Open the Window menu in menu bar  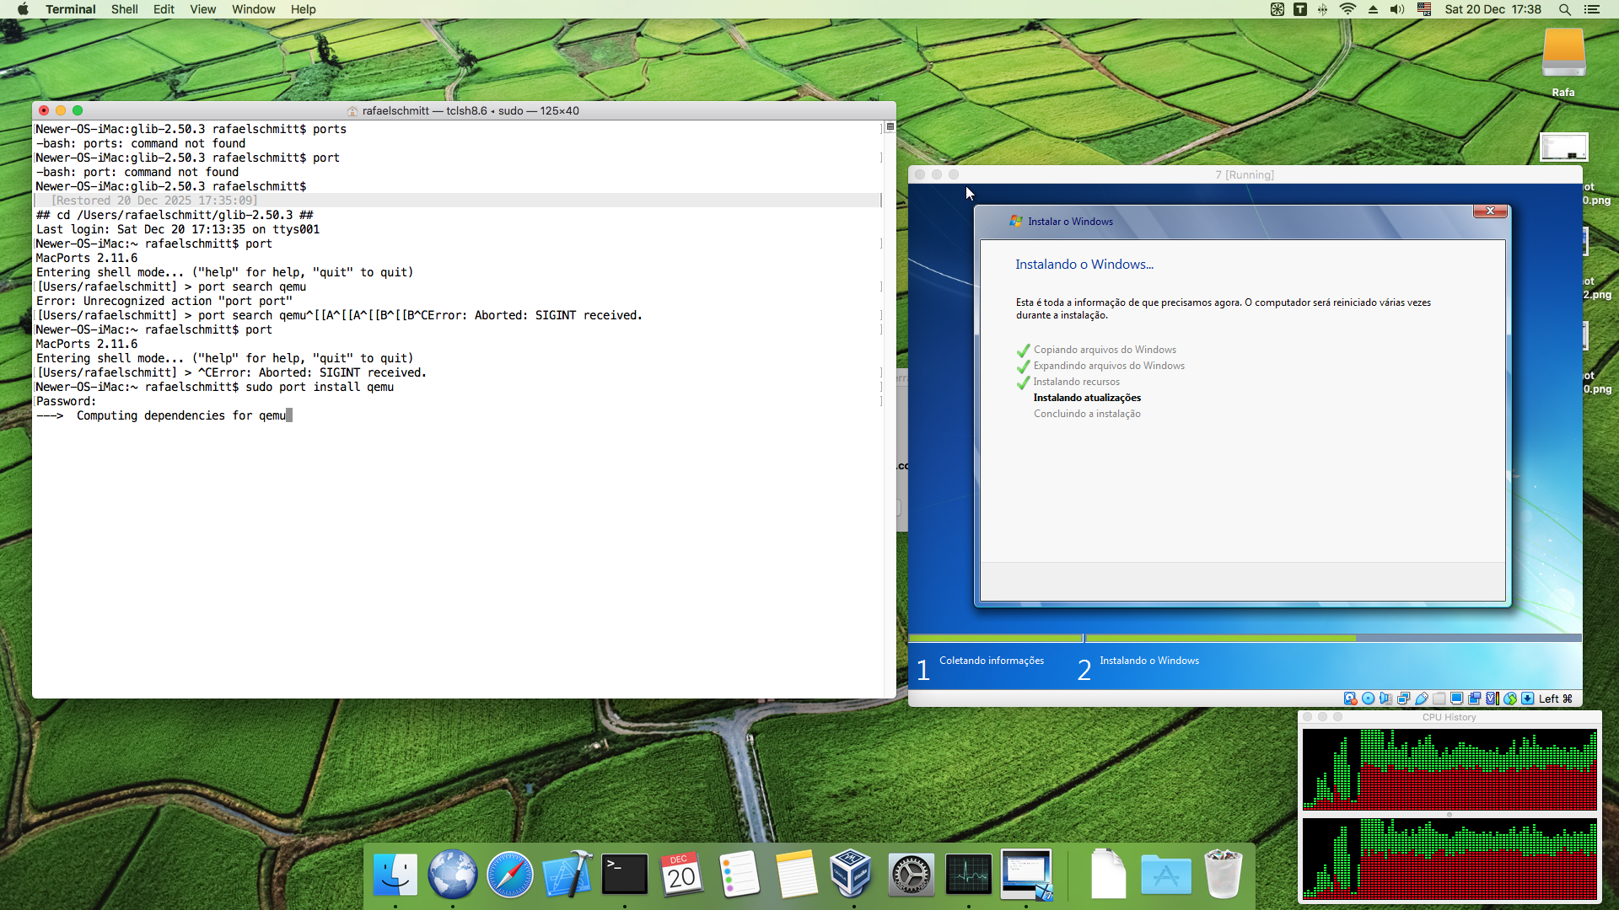tap(253, 9)
